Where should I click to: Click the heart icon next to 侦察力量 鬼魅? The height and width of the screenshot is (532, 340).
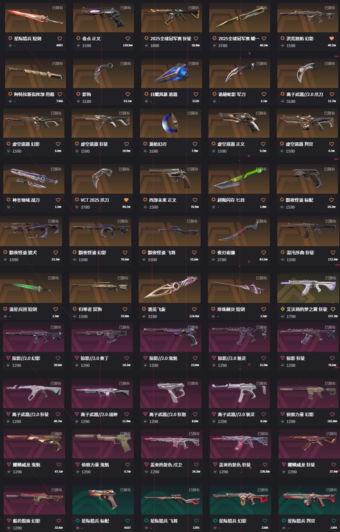point(127,465)
